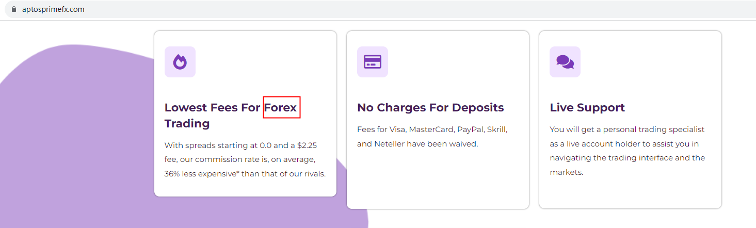Click the credit card icon

(372, 62)
